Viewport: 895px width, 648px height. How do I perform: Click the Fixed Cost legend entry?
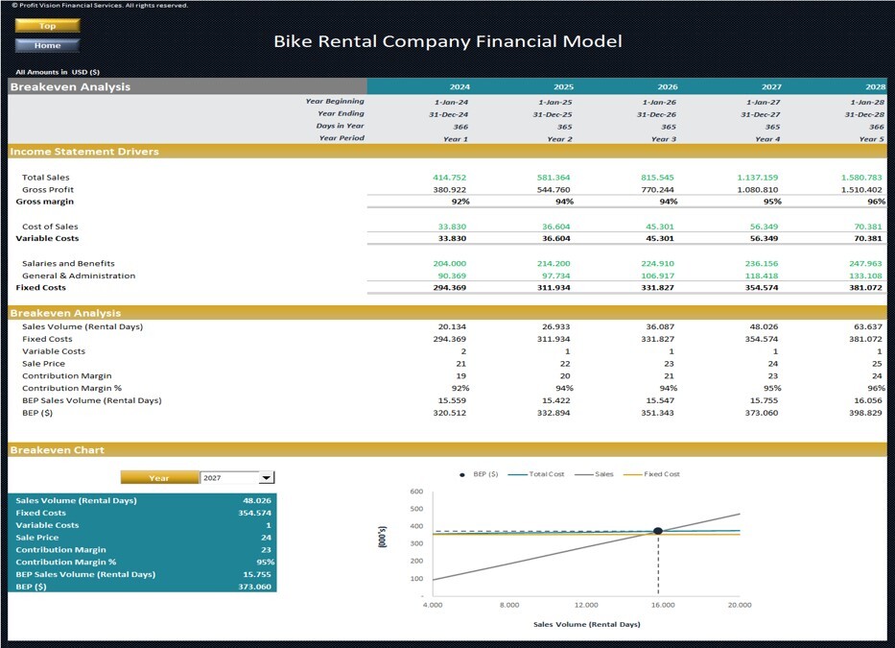pos(652,474)
